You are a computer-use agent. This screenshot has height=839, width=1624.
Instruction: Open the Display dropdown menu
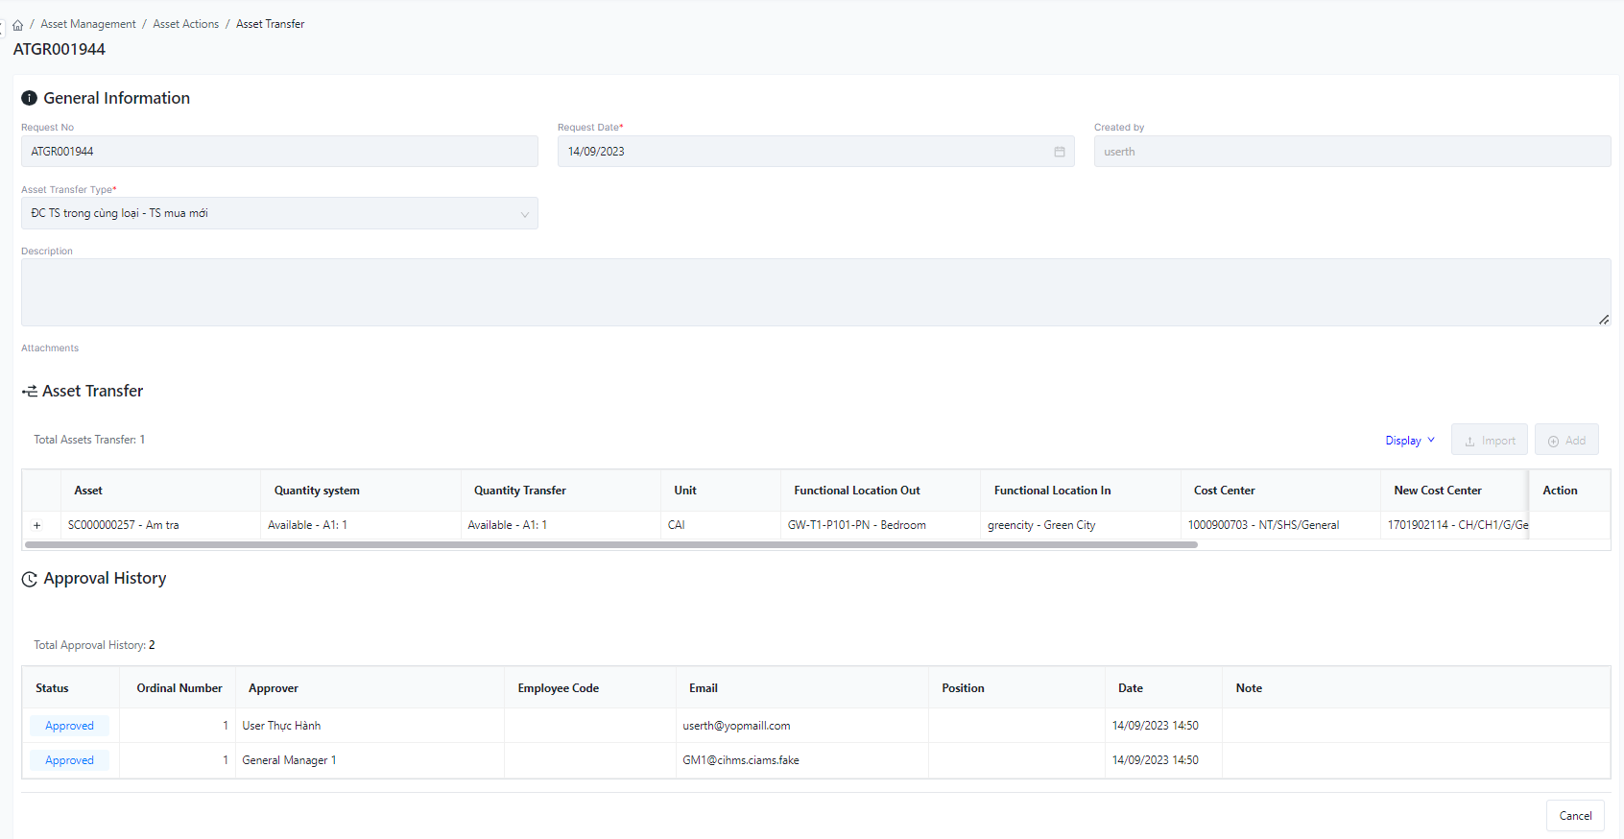click(x=1409, y=441)
